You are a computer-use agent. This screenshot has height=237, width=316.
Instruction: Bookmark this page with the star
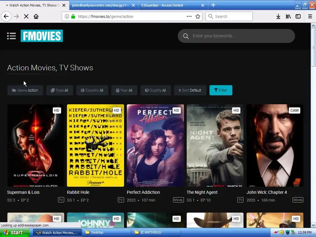198,16
